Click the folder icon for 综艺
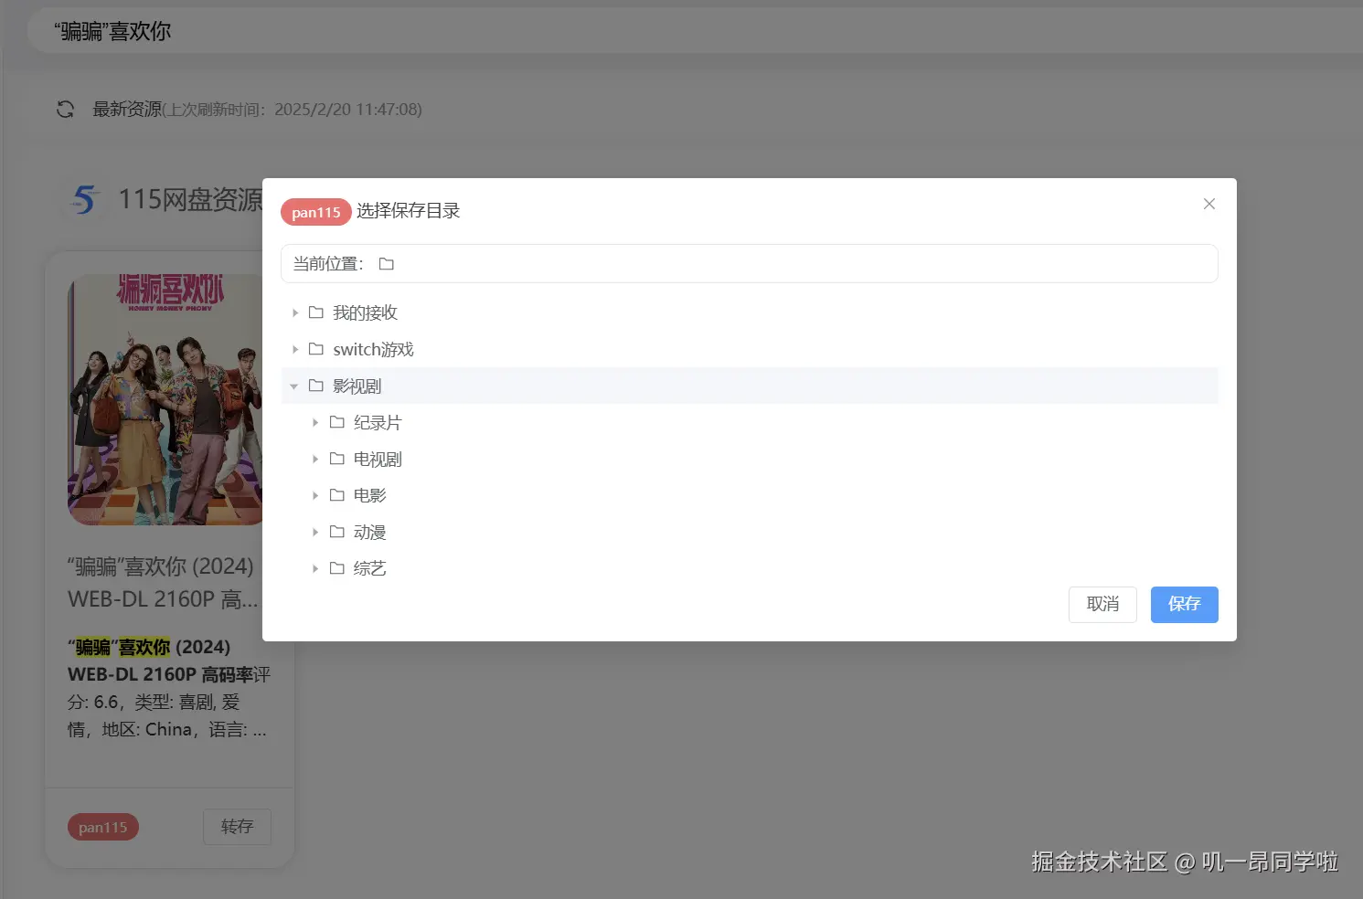This screenshot has height=899, width=1363. click(x=337, y=568)
